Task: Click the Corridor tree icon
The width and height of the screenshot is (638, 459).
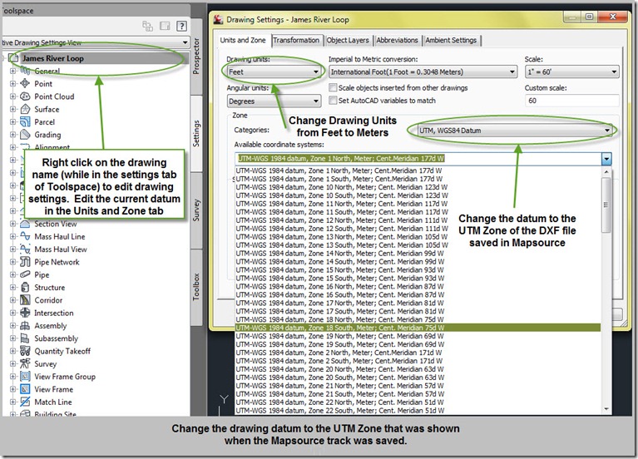Action: pos(25,300)
